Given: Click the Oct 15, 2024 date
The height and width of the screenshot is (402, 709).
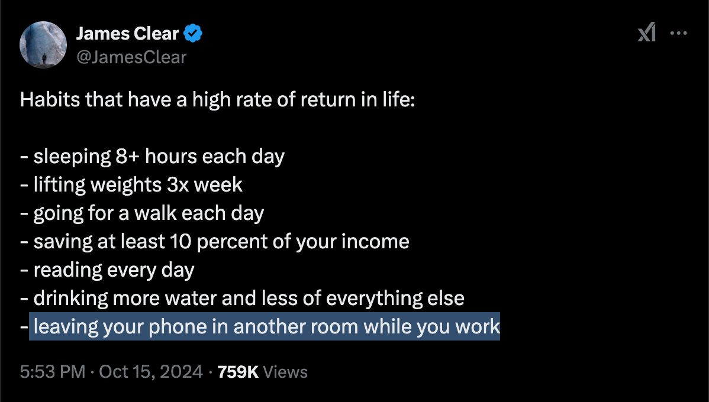Looking at the screenshot, I should pos(151,372).
